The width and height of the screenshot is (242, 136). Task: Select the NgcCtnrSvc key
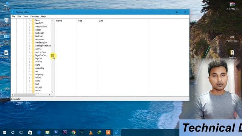point(41,55)
